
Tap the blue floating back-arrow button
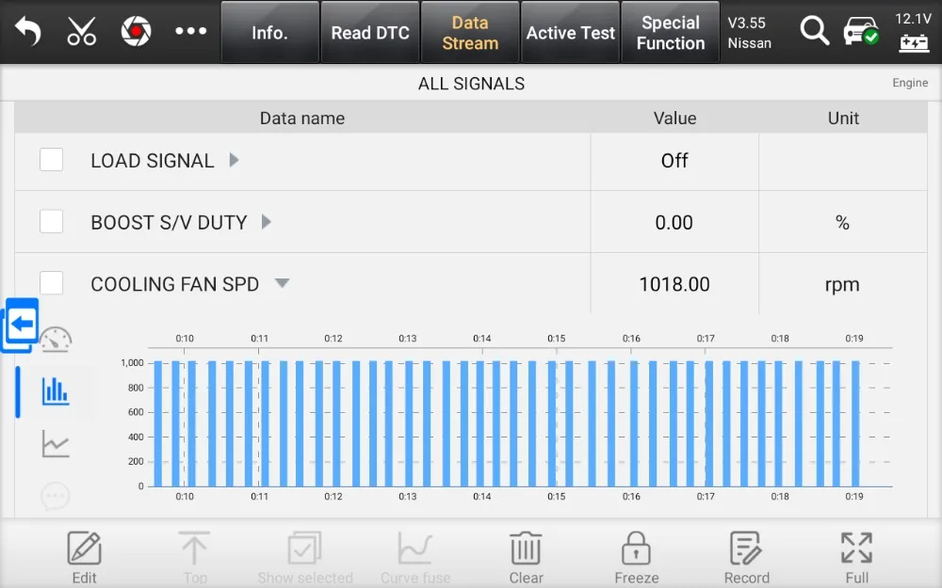tap(21, 325)
